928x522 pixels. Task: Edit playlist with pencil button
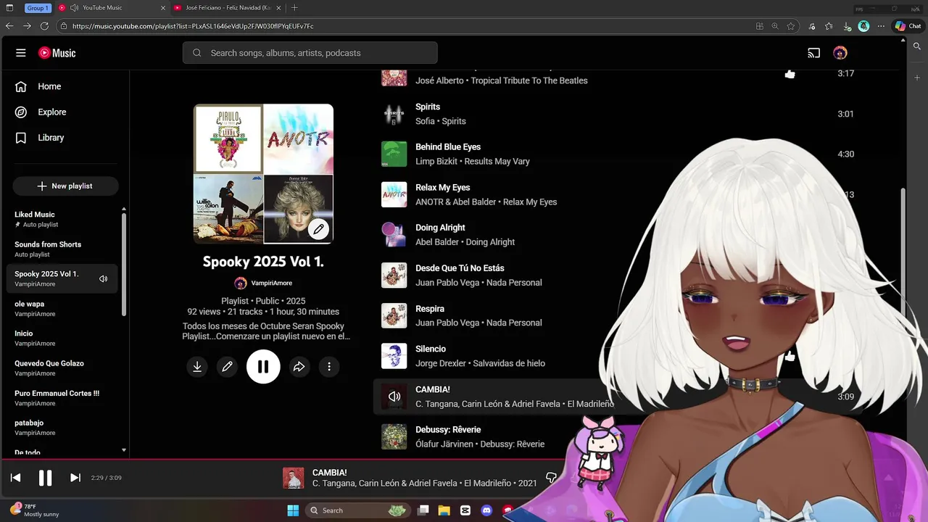(227, 367)
